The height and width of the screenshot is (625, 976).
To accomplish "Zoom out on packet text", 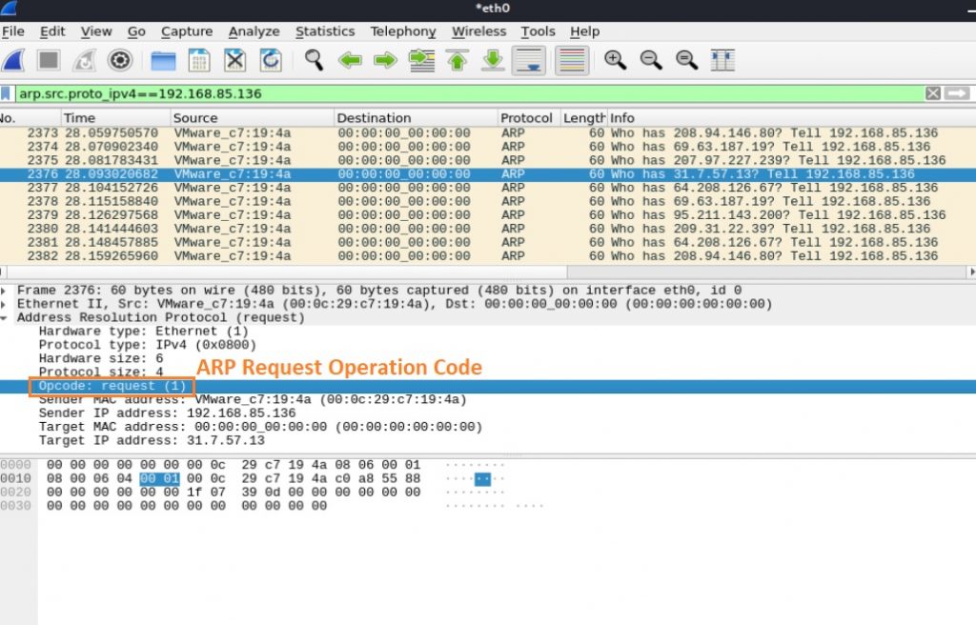I will point(651,60).
